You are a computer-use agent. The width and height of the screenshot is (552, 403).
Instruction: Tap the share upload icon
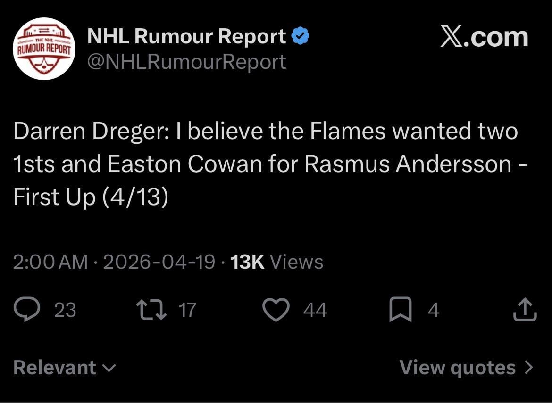click(525, 310)
